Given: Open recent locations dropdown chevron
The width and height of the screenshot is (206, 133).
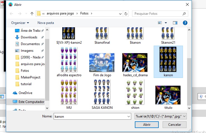Looking at the screenshot, I should (26, 14).
